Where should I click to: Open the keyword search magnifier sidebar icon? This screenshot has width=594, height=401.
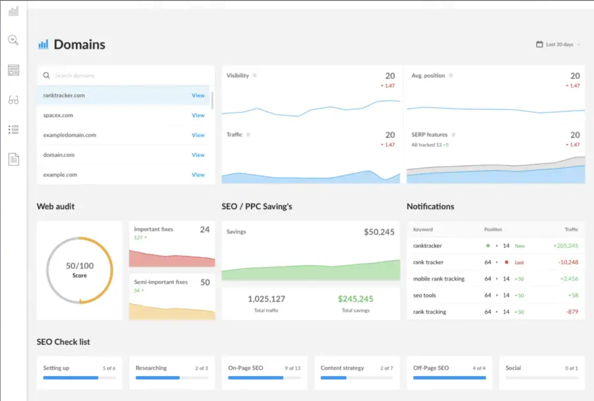tap(13, 40)
